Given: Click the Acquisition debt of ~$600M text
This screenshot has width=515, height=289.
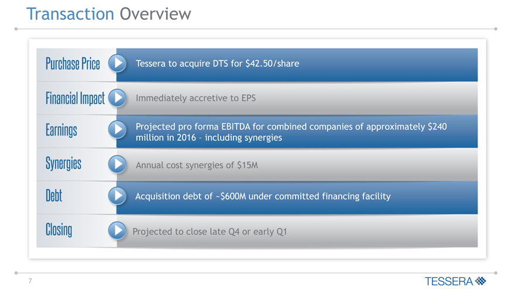Looking at the screenshot, I should pos(262,196).
